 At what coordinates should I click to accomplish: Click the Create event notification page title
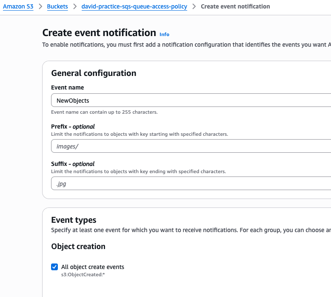(x=99, y=33)
